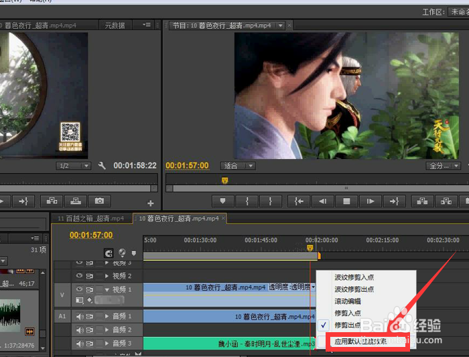
Task: Step forward one frame in program monitor
Action: tap(371, 201)
